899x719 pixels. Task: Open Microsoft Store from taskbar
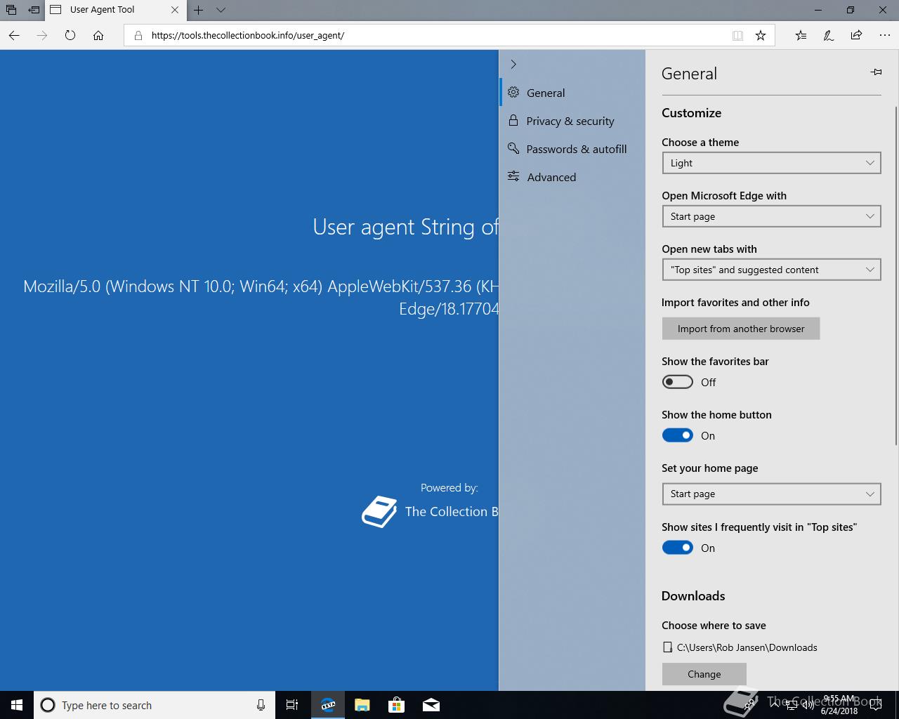397,705
